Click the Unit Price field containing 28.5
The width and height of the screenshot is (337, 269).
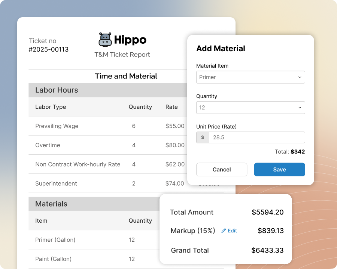[x=256, y=137]
